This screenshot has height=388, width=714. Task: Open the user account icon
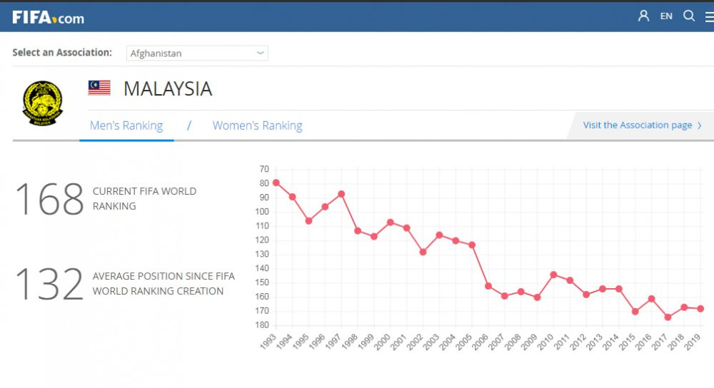tap(643, 16)
